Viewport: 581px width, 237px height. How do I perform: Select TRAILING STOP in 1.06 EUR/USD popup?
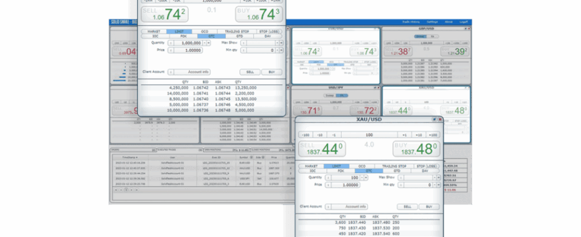click(237, 32)
